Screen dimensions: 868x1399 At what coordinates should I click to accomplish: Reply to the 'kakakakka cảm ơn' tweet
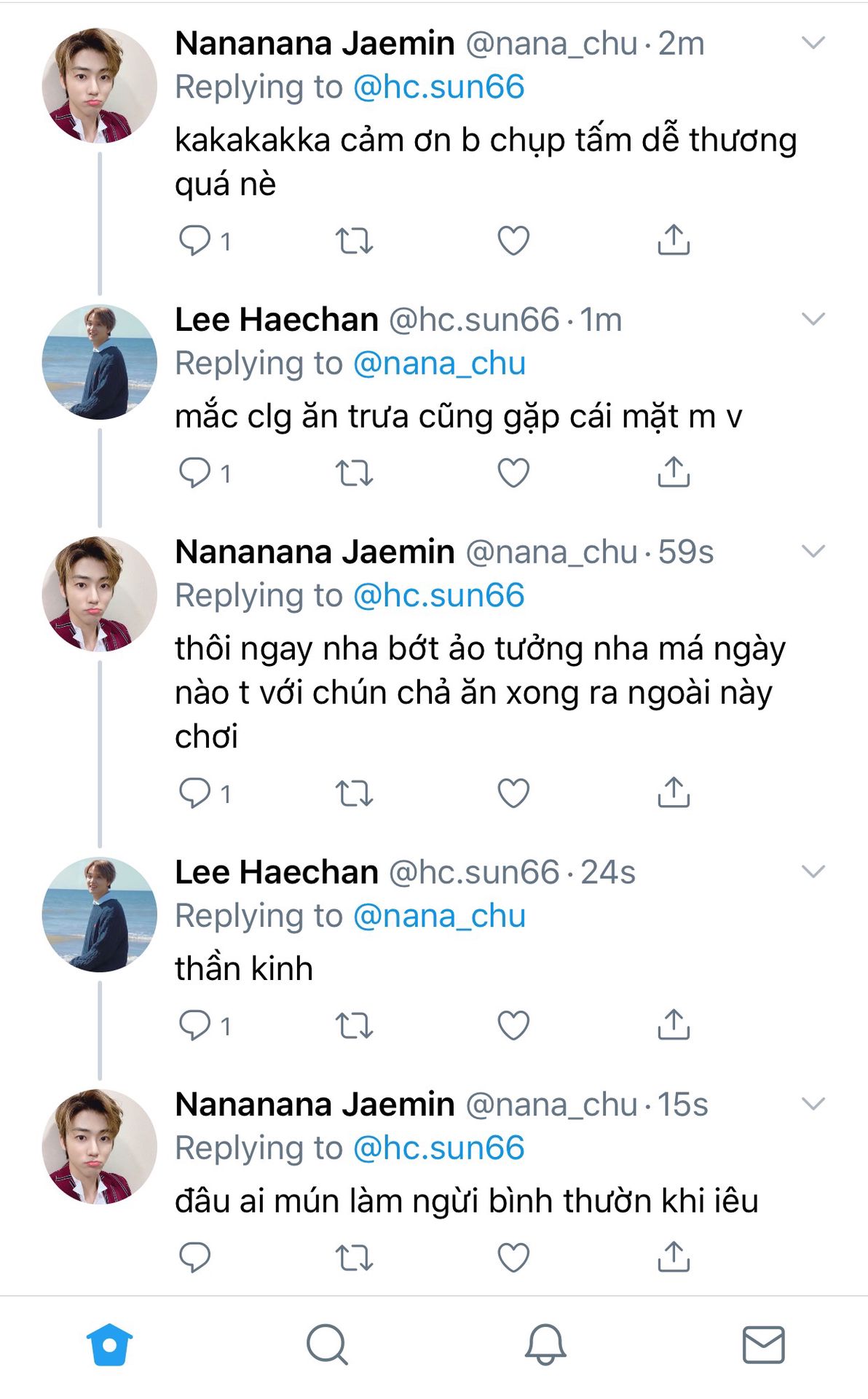195,240
